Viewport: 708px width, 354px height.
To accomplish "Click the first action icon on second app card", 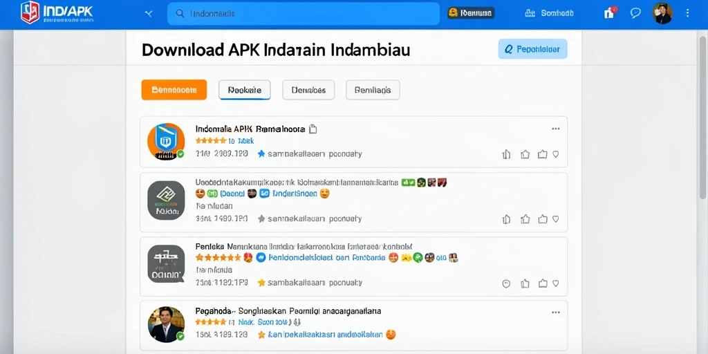I will 507,219.
